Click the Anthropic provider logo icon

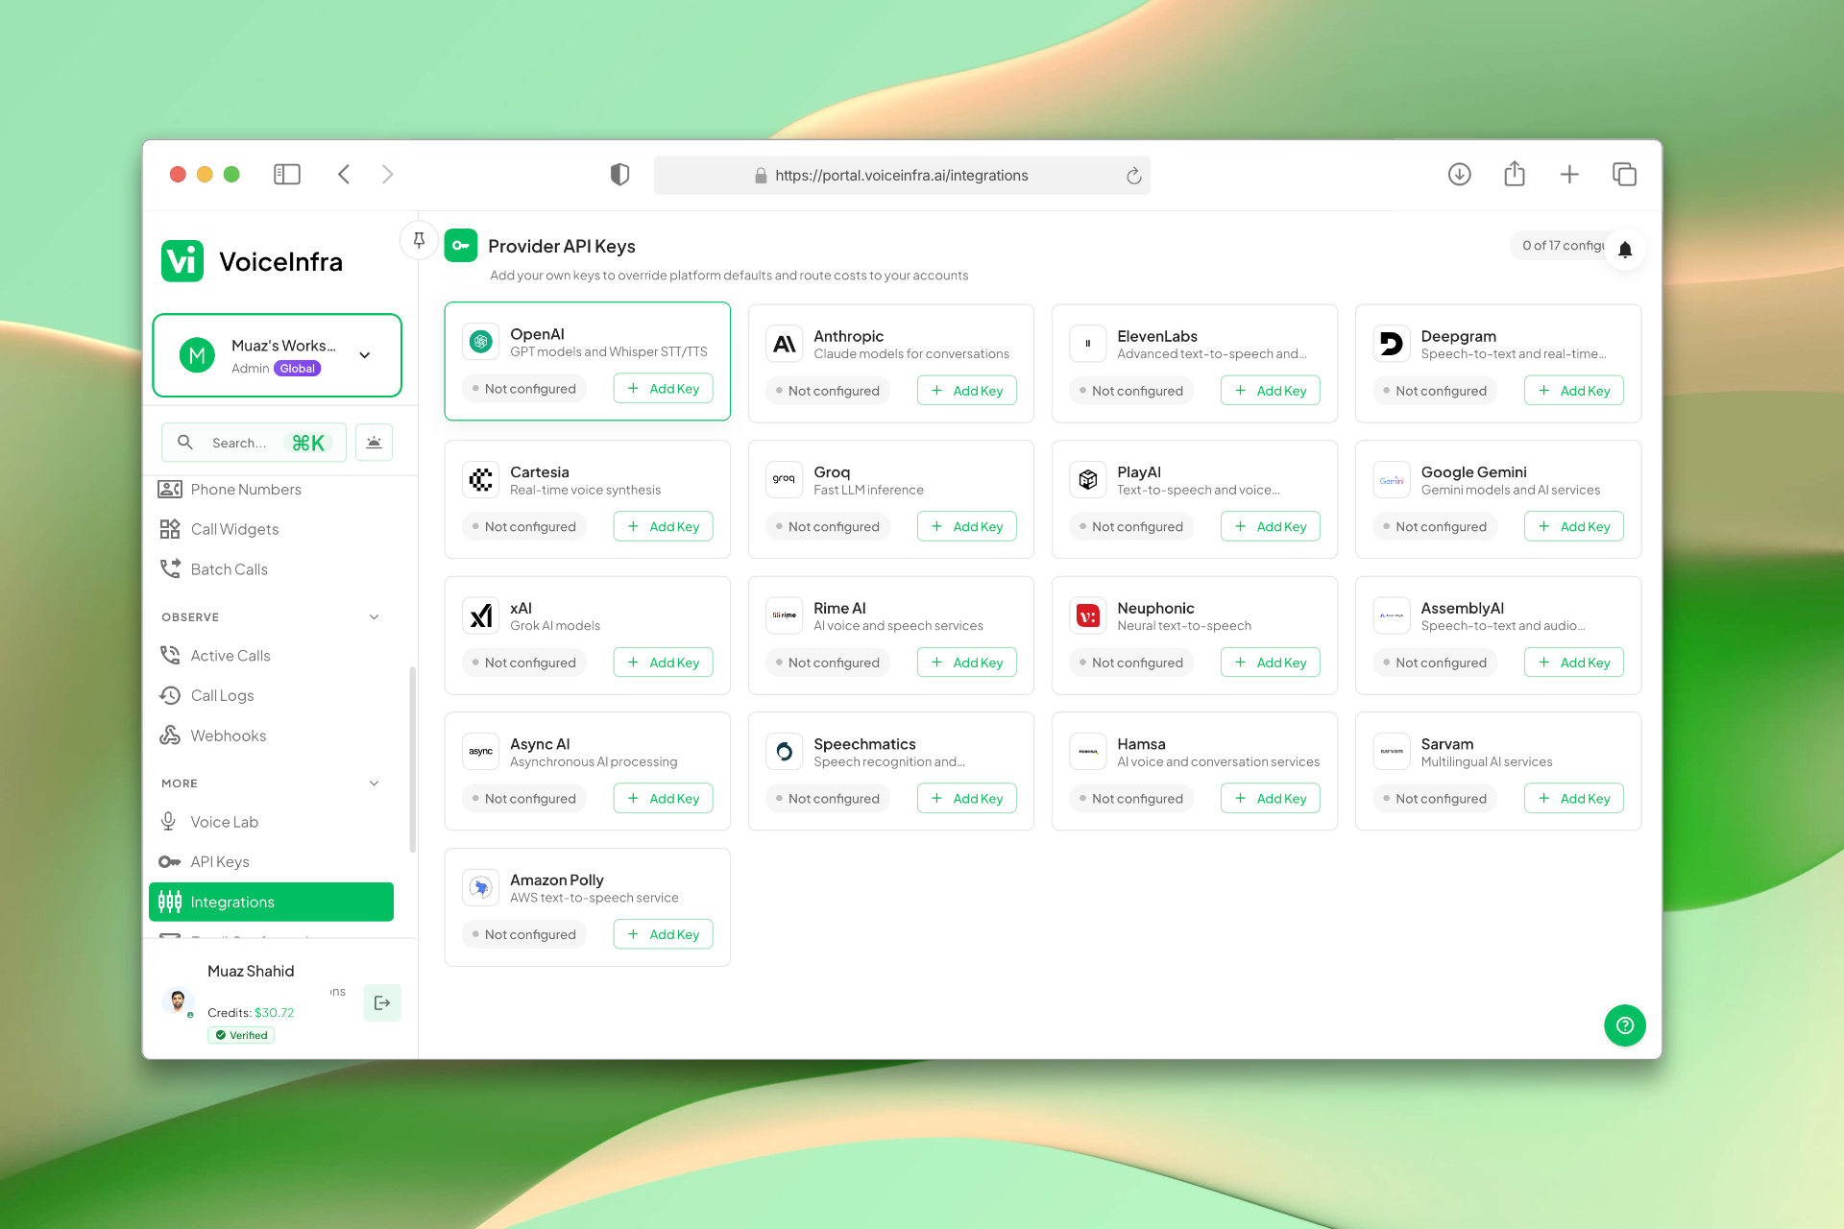785,344
